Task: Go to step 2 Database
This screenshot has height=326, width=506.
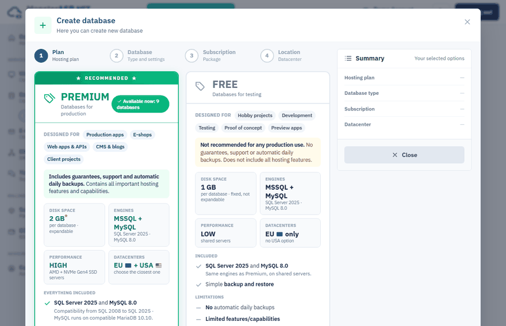Action: [x=137, y=56]
